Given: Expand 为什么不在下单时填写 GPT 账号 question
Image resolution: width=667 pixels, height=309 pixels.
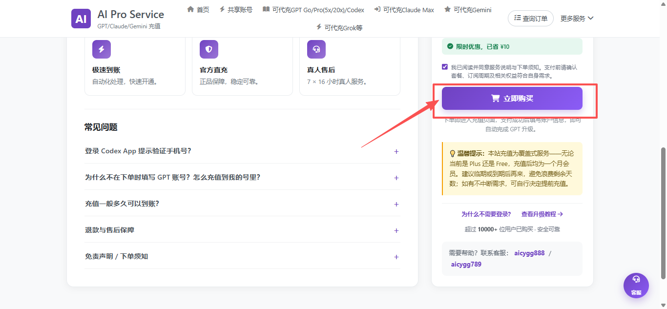Looking at the screenshot, I should pos(242,177).
